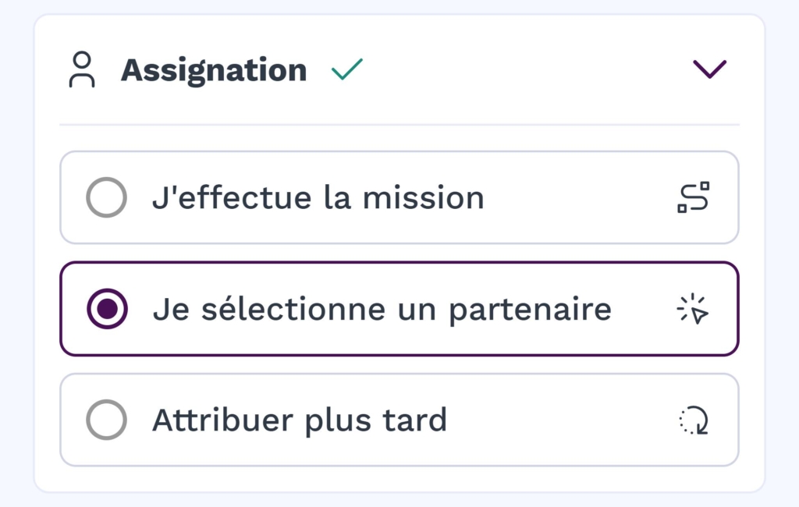Collapse the Assignation section with the chevron
The image size is (799, 507).
point(708,69)
